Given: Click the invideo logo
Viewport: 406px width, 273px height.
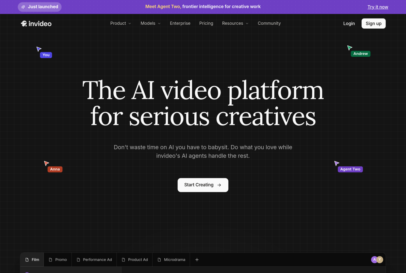Looking at the screenshot, I should pos(36,24).
